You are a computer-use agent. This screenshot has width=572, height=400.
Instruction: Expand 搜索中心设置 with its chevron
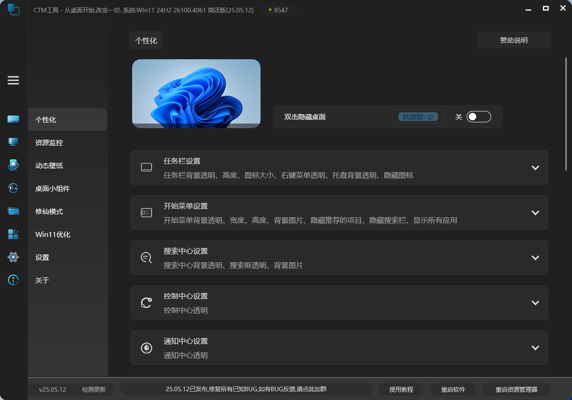tap(535, 258)
